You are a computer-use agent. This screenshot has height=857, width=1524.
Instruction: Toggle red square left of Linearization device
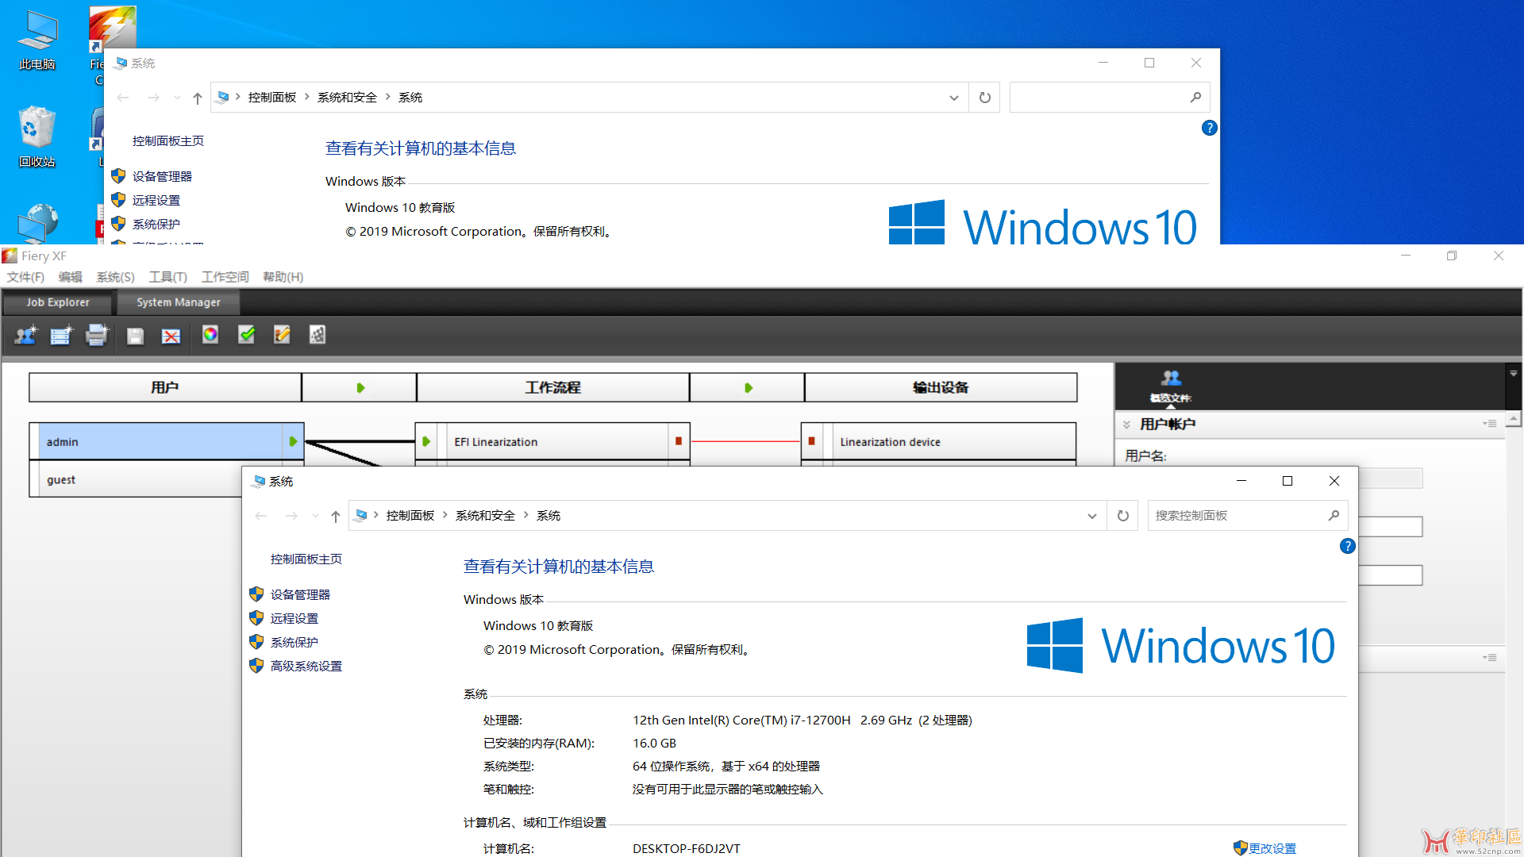(812, 441)
